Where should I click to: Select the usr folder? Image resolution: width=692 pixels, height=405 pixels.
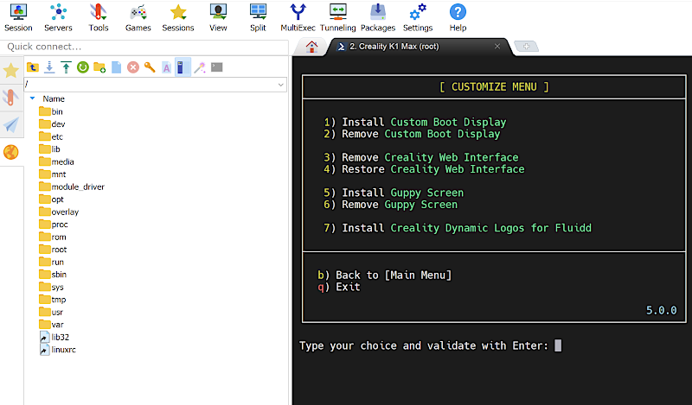51,312
